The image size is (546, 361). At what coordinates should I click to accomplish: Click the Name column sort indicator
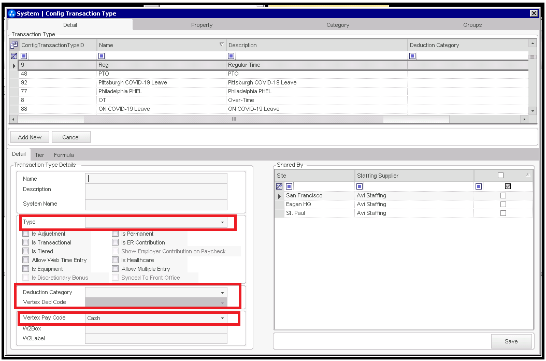click(222, 45)
